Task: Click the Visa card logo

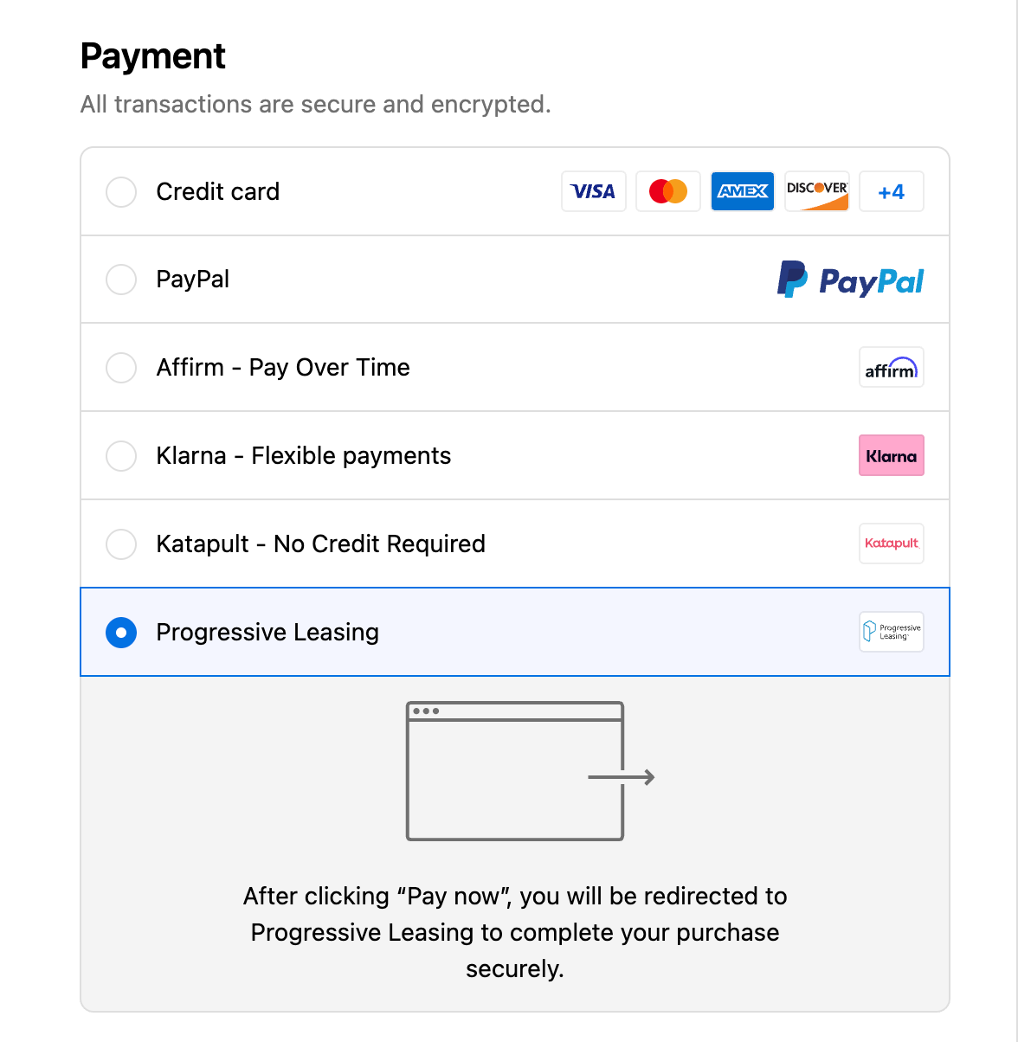Action: coord(594,191)
